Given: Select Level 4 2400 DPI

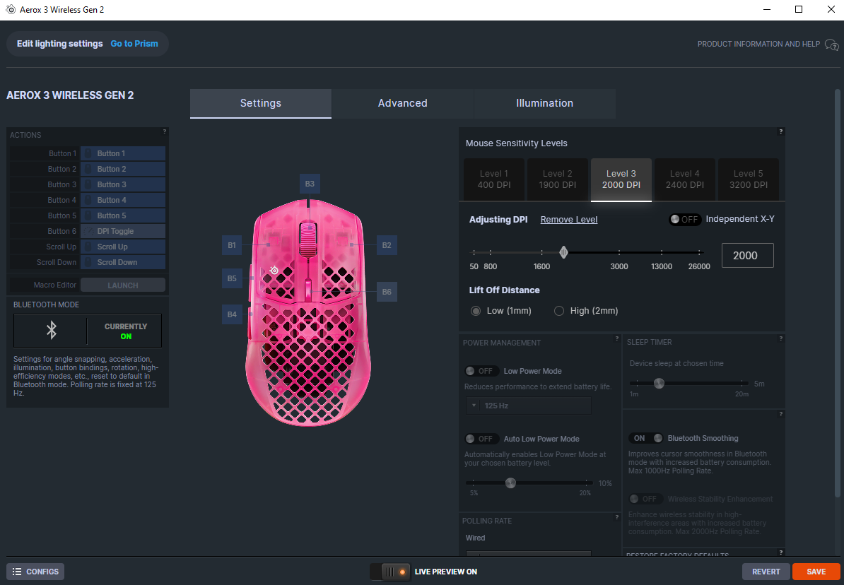Looking at the screenshot, I should (x=685, y=179).
